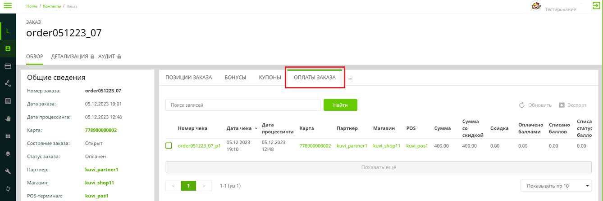Viewport: 603px width, 201px height.
Task: Click the 'Контакты' breadcrumb link
Action: pos(52,6)
